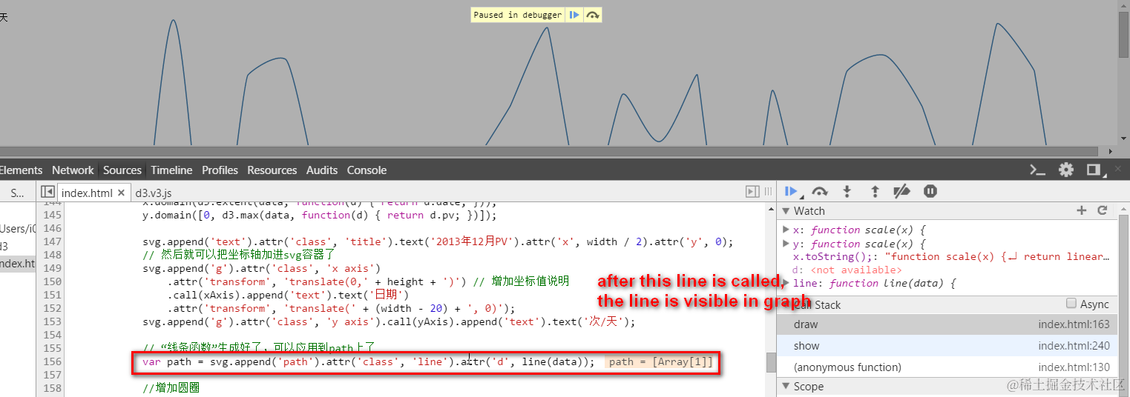The image size is (1130, 397).
Task: Select the anonymous function stack frame
Action: (947, 367)
